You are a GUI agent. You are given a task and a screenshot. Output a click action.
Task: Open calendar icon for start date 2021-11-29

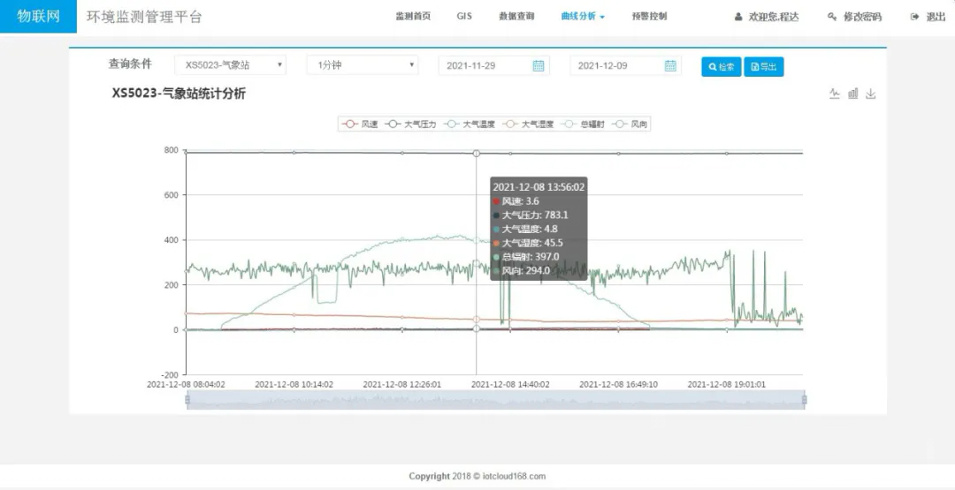pyautogui.click(x=538, y=66)
